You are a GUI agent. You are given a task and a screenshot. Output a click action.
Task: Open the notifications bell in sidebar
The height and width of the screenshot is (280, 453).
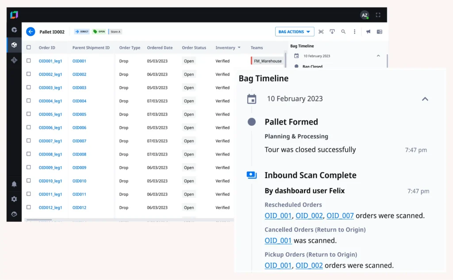tap(14, 184)
